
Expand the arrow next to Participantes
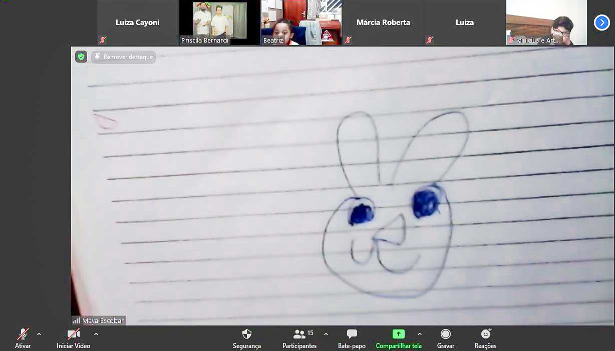pos(326,334)
